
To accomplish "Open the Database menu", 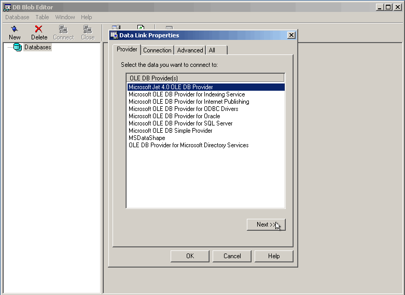I will coord(17,17).
